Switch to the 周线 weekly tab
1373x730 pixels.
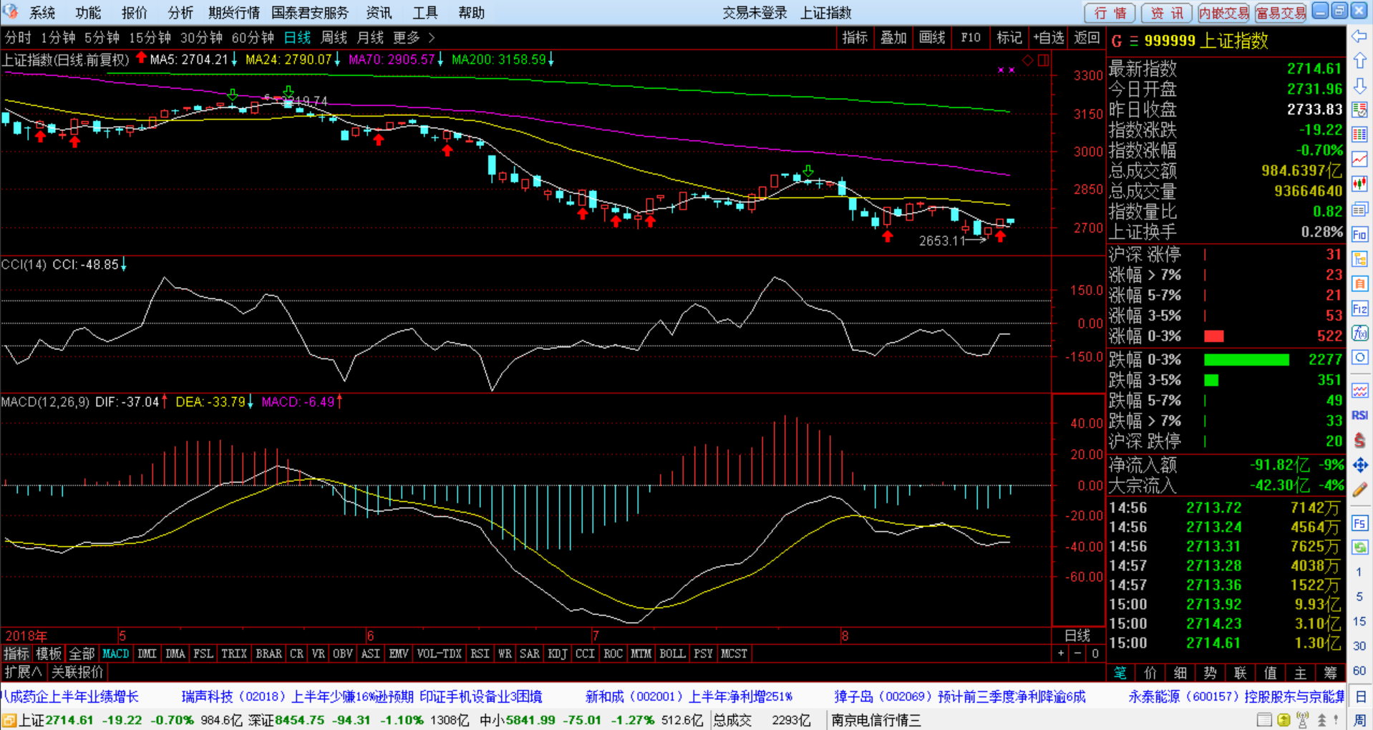pyautogui.click(x=334, y=38)
